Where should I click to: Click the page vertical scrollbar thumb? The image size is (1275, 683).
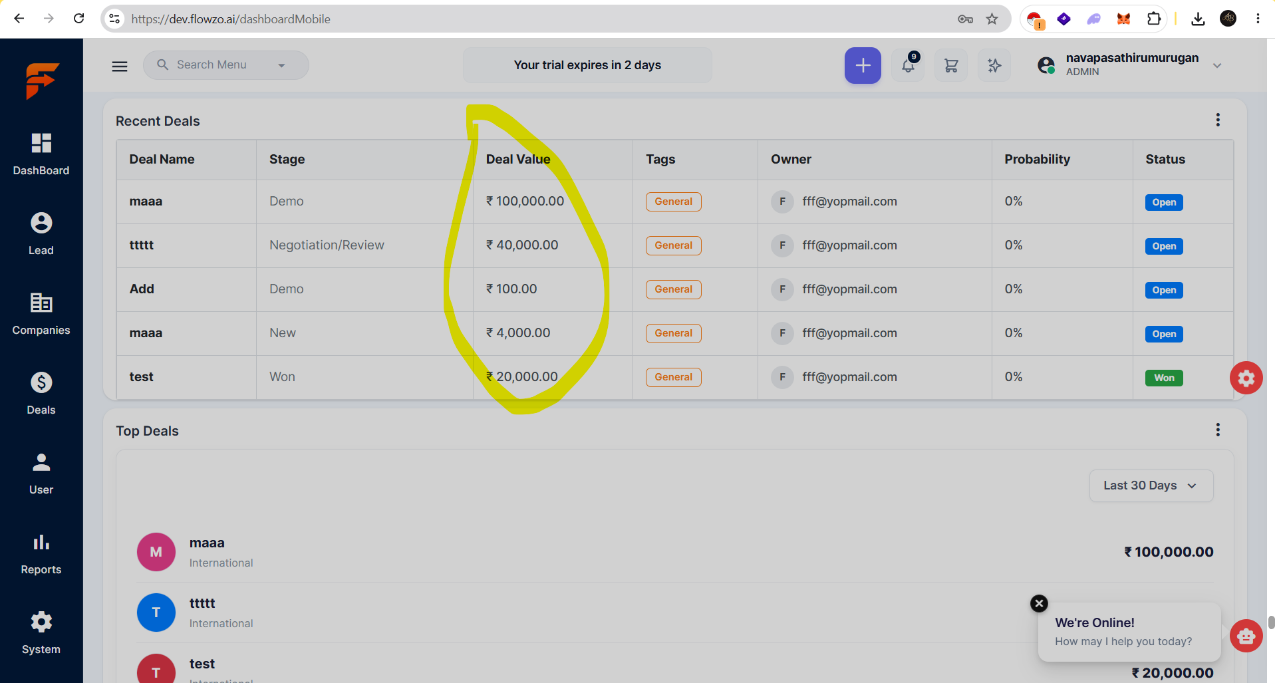[x=1271, y=622]
